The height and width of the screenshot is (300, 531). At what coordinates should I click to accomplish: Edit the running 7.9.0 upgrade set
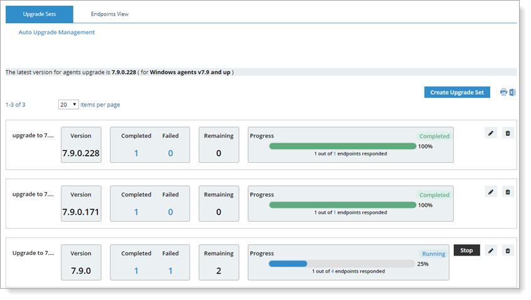pyautogui.click(x=491, y=251)
